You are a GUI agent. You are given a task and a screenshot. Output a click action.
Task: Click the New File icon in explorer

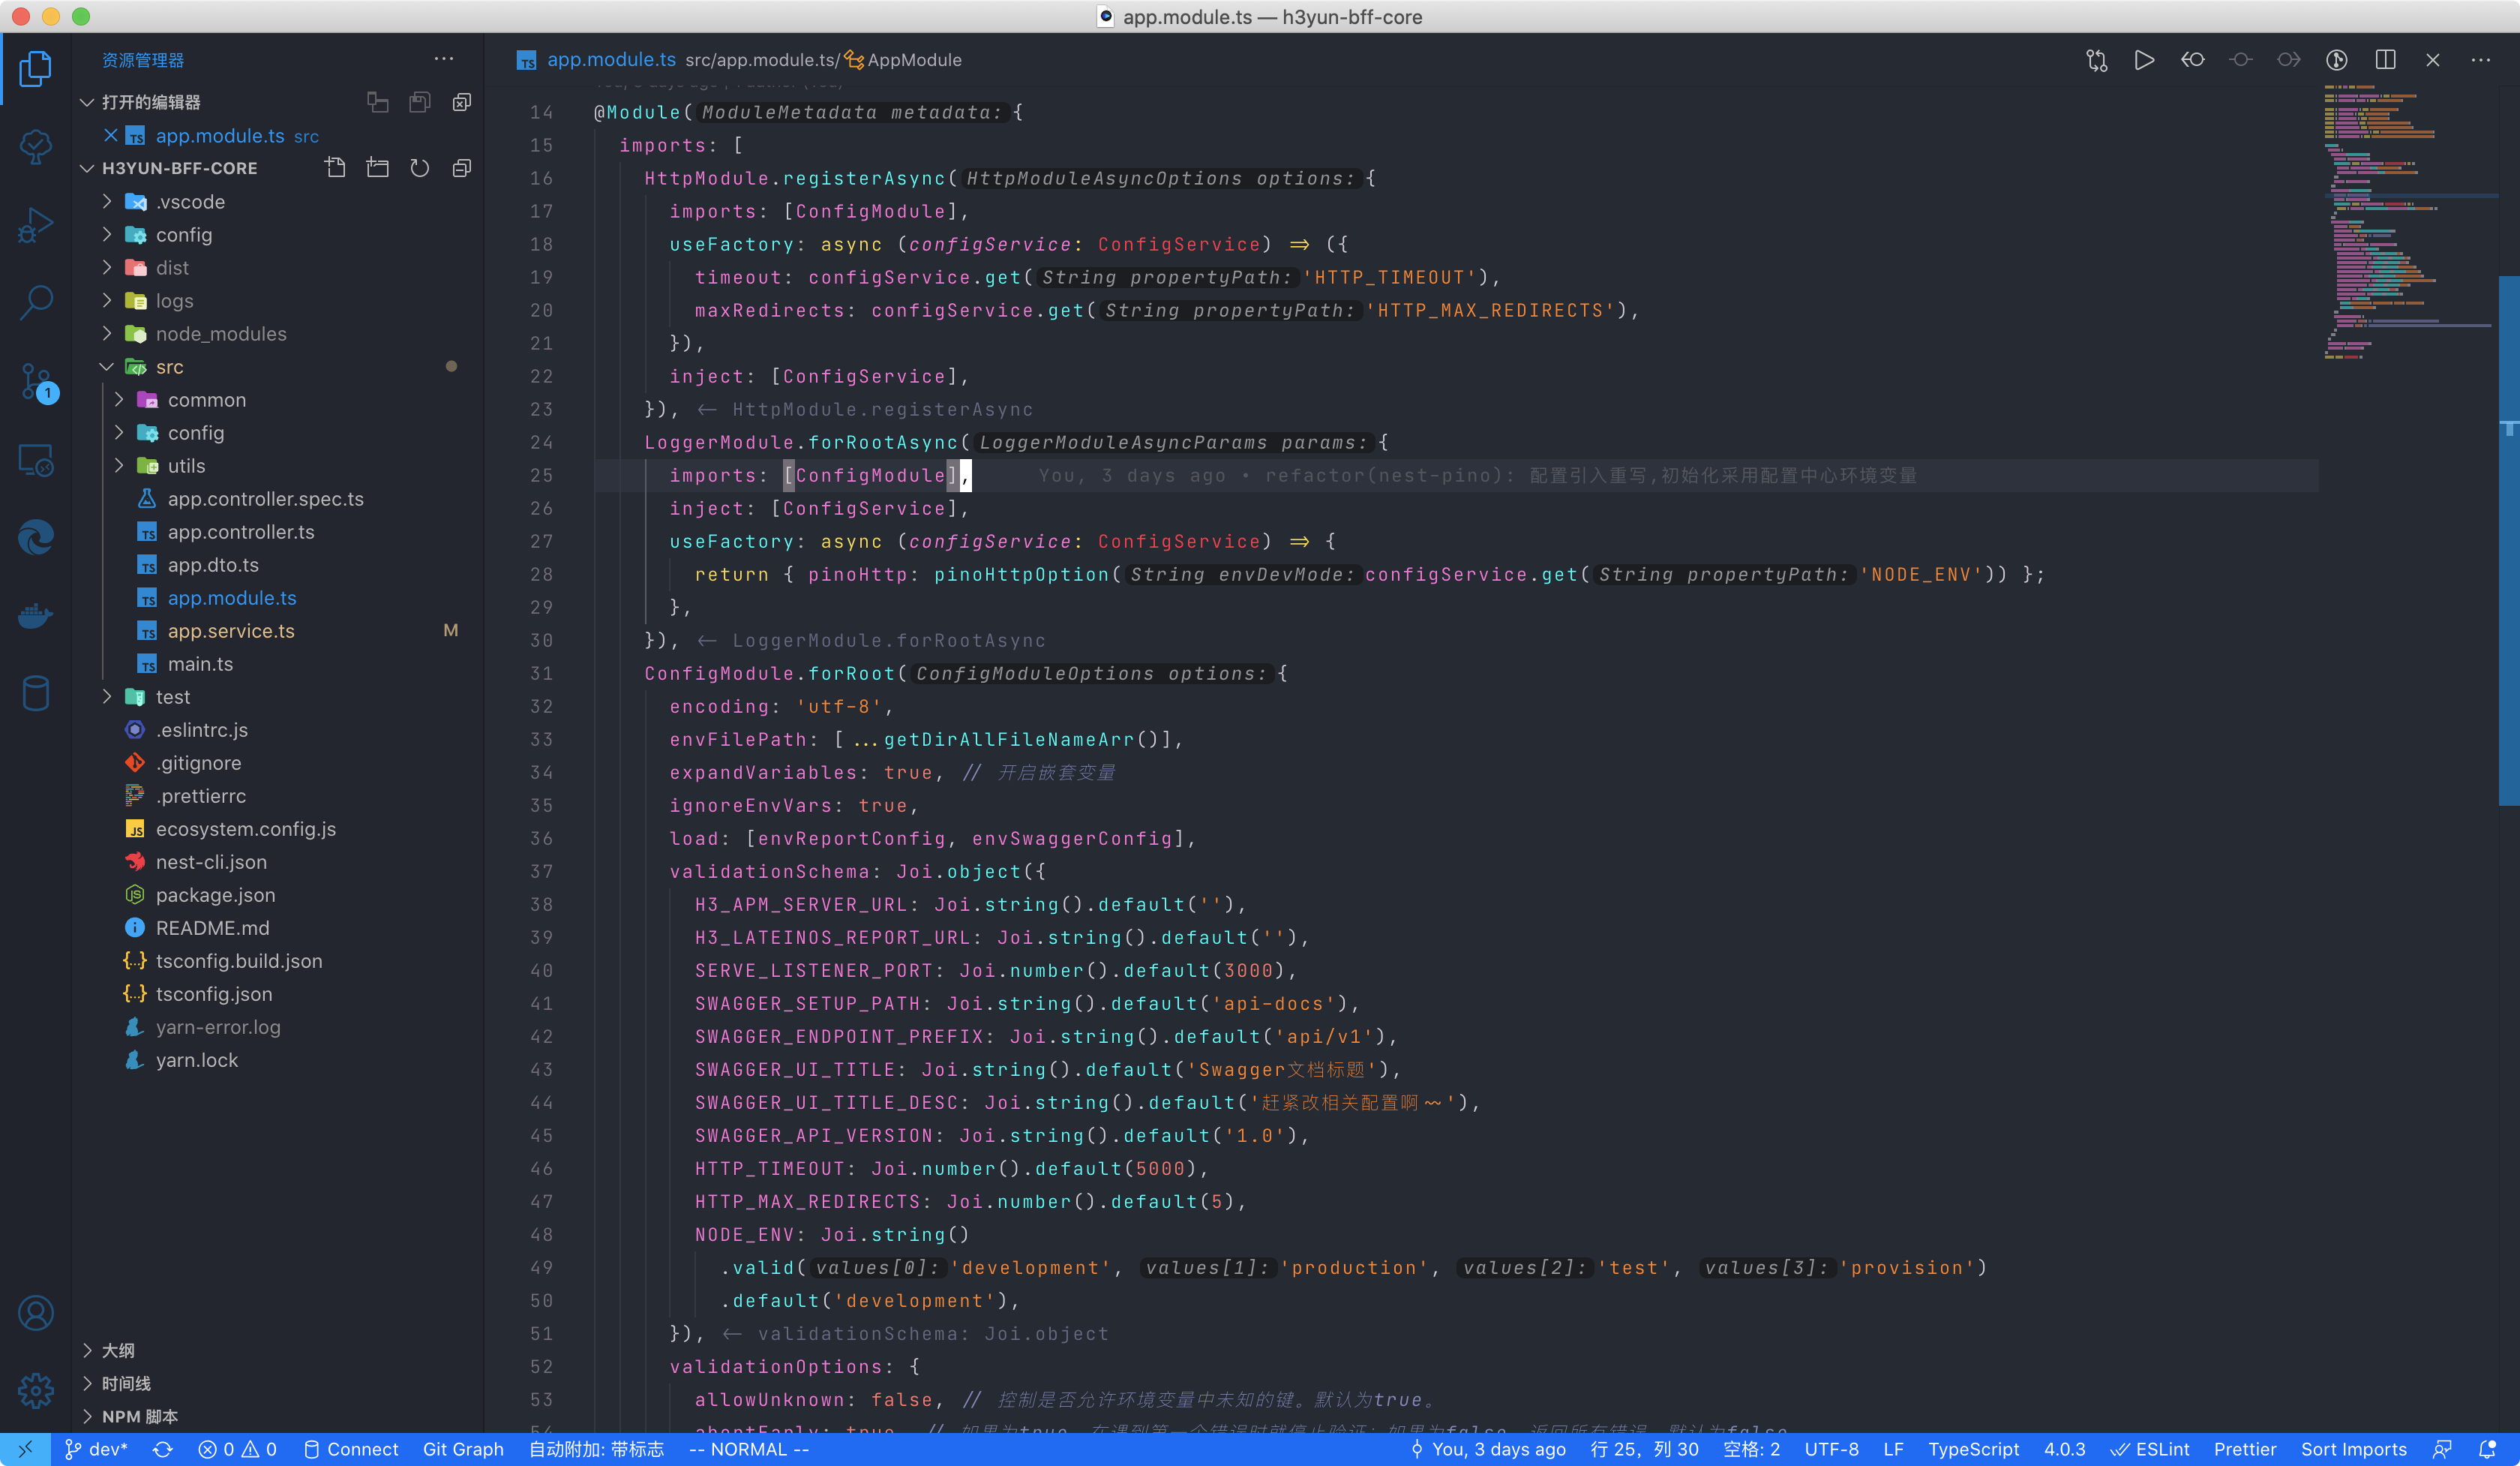[336, 168]
